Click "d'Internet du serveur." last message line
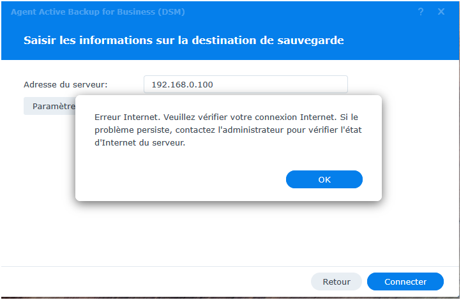 (139, 143)
